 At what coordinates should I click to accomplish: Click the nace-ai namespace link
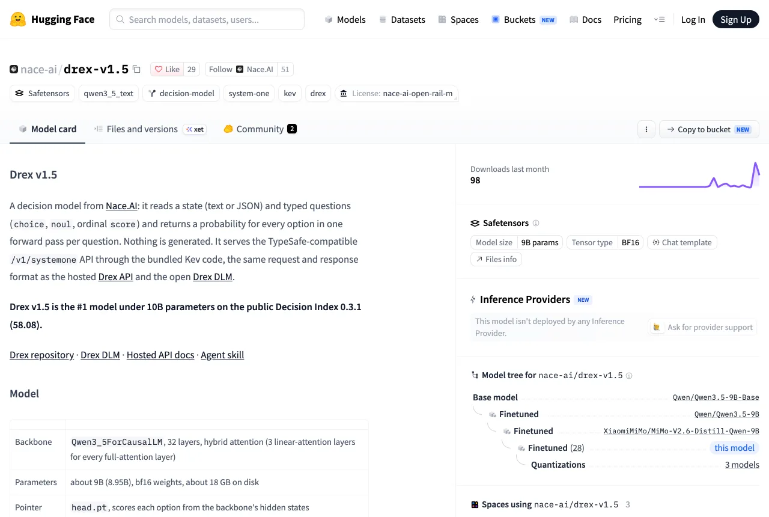click(38, 69)
